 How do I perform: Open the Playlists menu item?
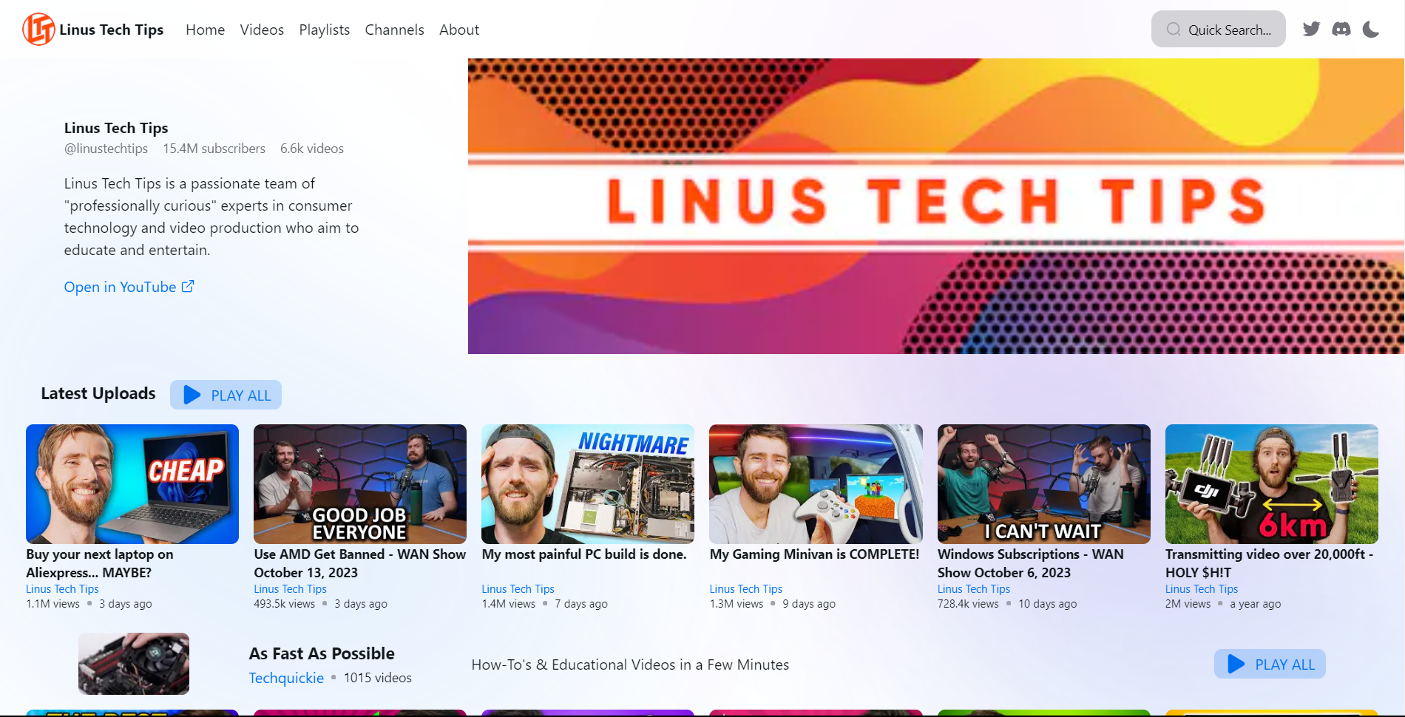pyautogui.click(x=325, y=30)
